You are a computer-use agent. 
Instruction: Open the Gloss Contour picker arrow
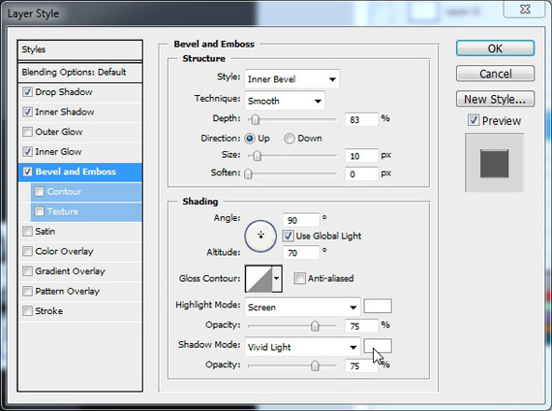coord(277,279)
